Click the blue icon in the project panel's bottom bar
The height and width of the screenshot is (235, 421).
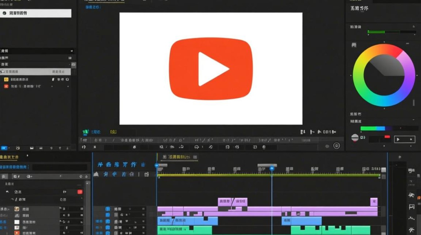coord(4,148)
